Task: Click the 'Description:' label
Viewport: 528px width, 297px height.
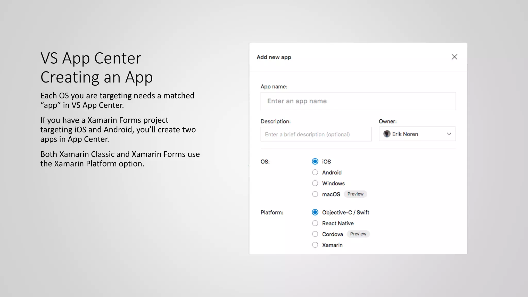Action: tap(276, 121)
